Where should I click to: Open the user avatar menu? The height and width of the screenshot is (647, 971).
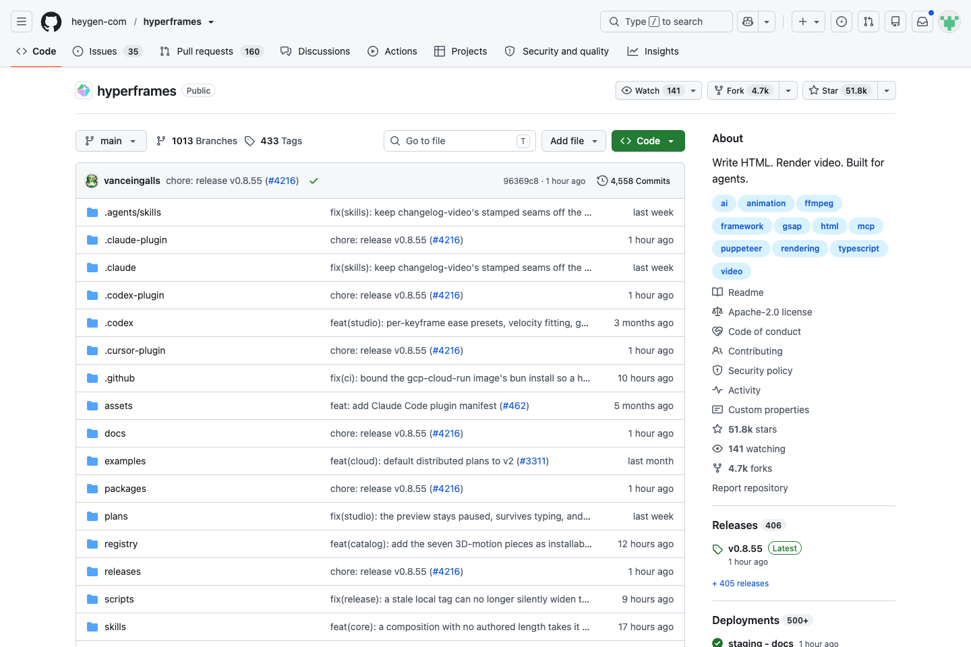(x=949, y=22)
